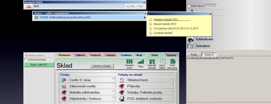Open Ceník / E-shop item

pyautogui.click(x=88, y=80)
